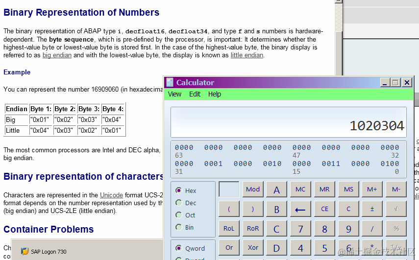Click the 9 digit button
Viewport: 419px width, 260px height.
click(348, 229)
